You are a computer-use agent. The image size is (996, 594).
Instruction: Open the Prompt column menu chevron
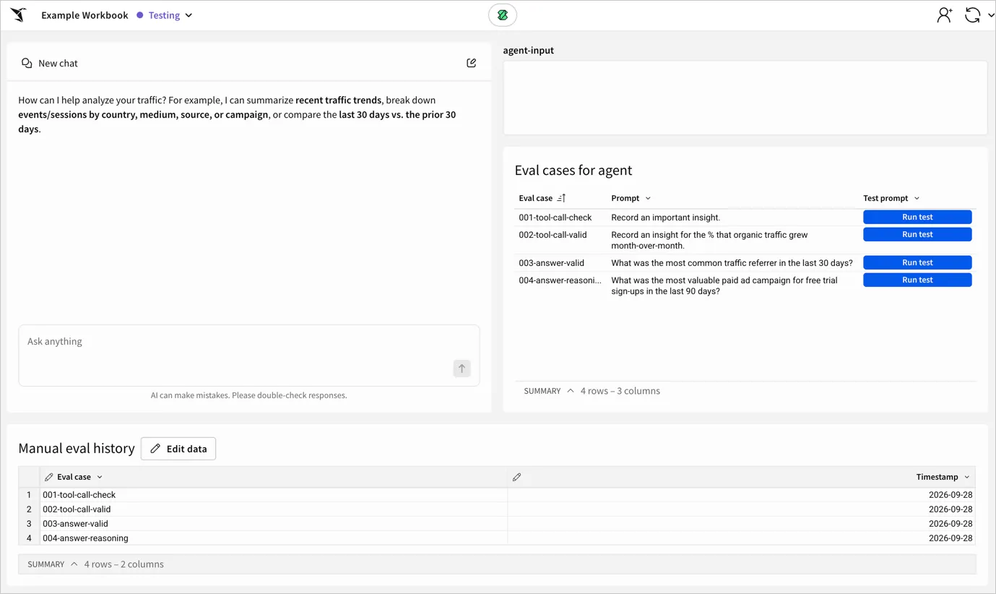click(x=648, y=198)
